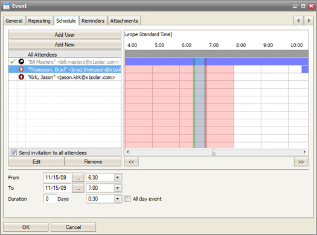Switch to the Reminders tab
Viewport: 317px width, 235px height.
click(93, 20)
